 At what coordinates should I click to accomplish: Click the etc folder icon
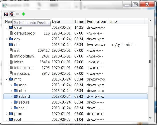pyautogui.click(x=11, y=44)
